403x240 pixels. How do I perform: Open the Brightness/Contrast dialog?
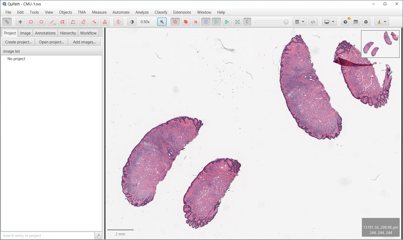(132, 22)
